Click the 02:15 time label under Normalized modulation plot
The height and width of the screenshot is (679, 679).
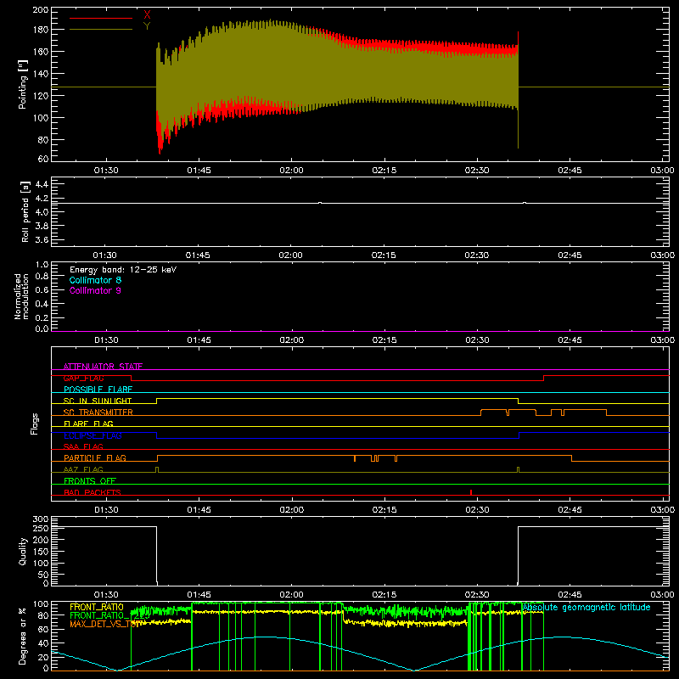(384, 340)
